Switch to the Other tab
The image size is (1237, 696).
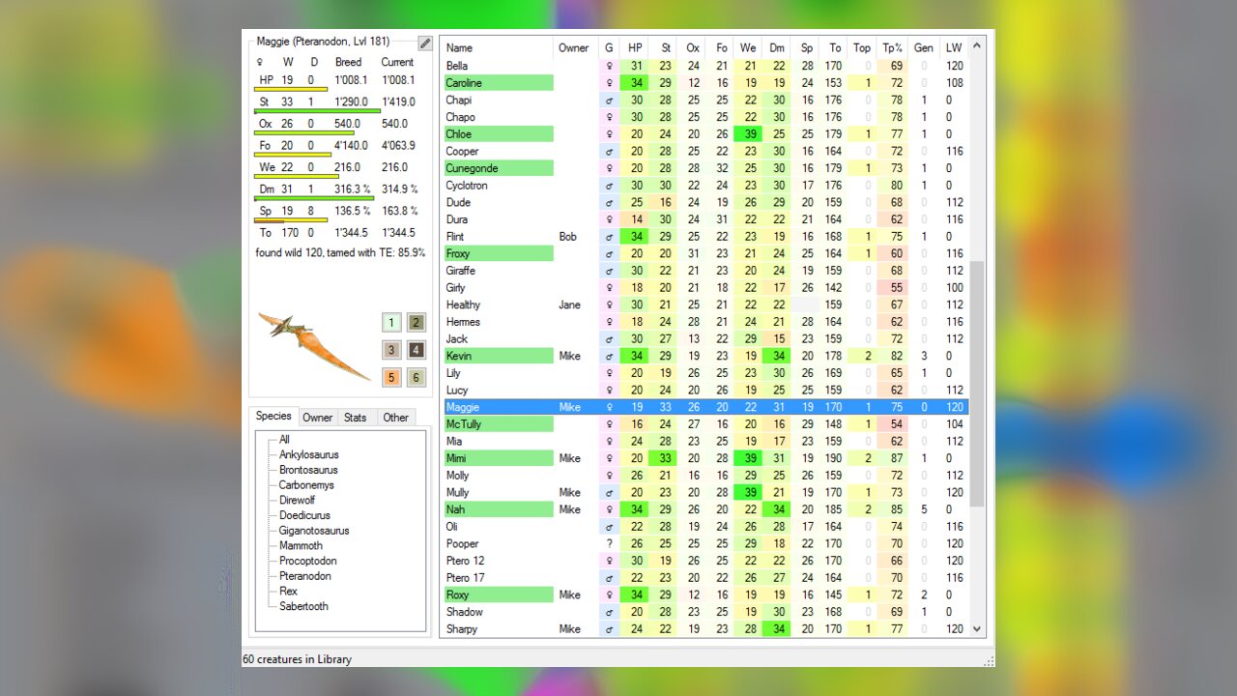(x=395, y=418)
